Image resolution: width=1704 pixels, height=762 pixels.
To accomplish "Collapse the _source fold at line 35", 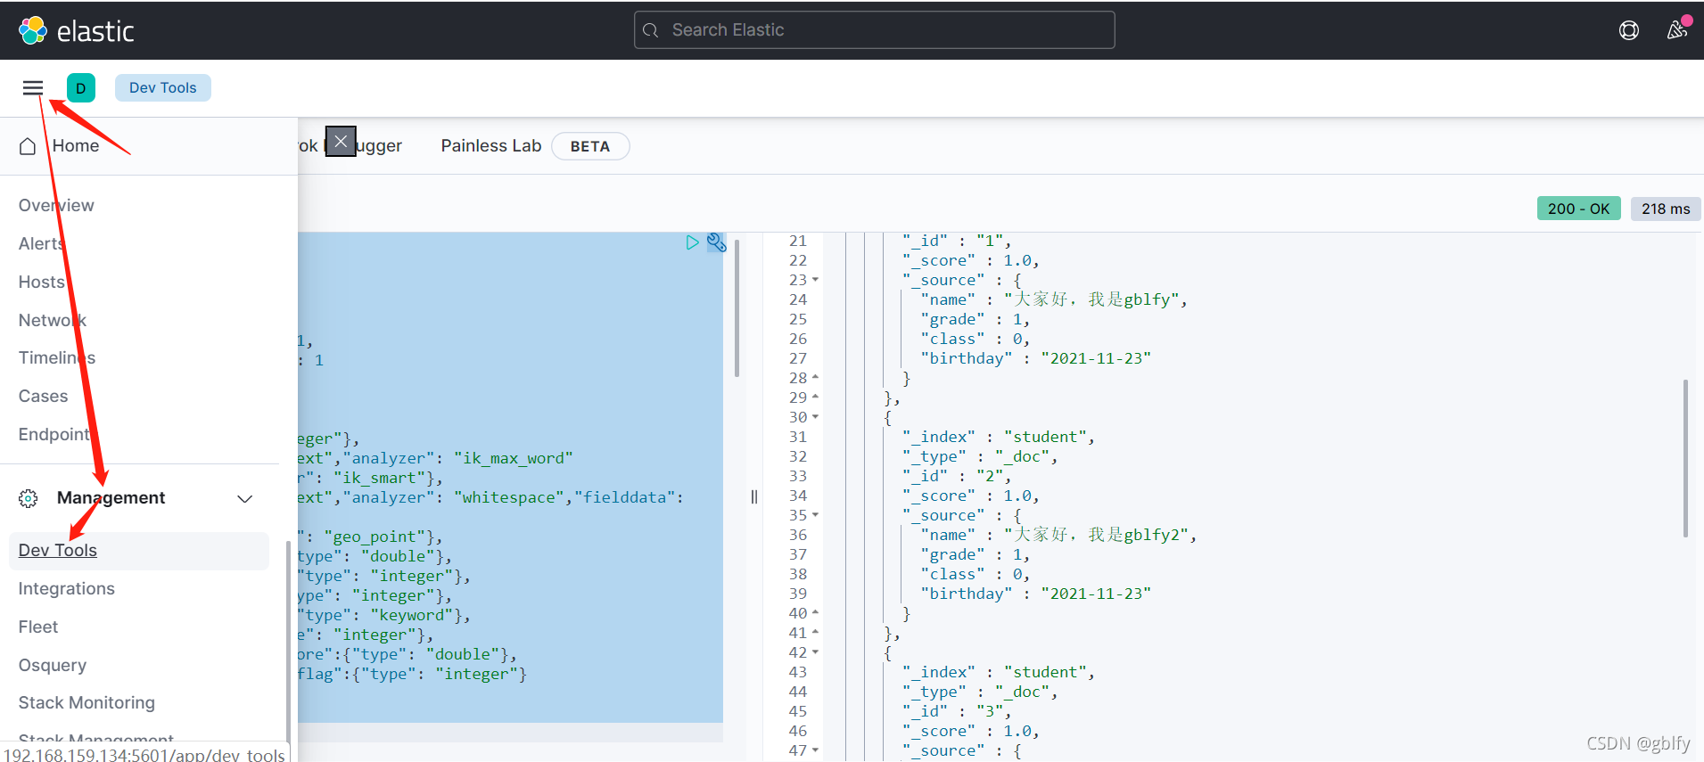I will tap(815, 515).
